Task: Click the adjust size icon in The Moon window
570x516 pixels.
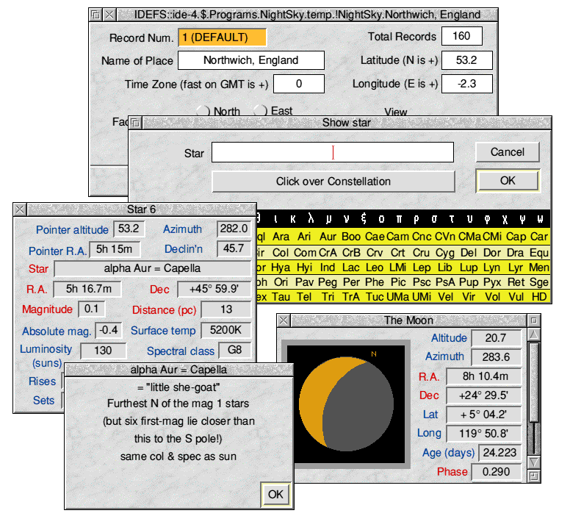Action: click(x=534, y=476)
